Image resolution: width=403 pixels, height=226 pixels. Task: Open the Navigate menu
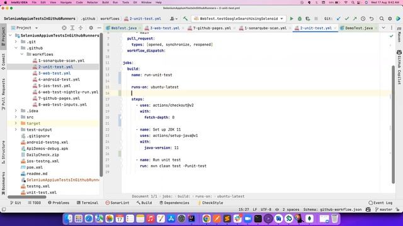click(66, 3)
